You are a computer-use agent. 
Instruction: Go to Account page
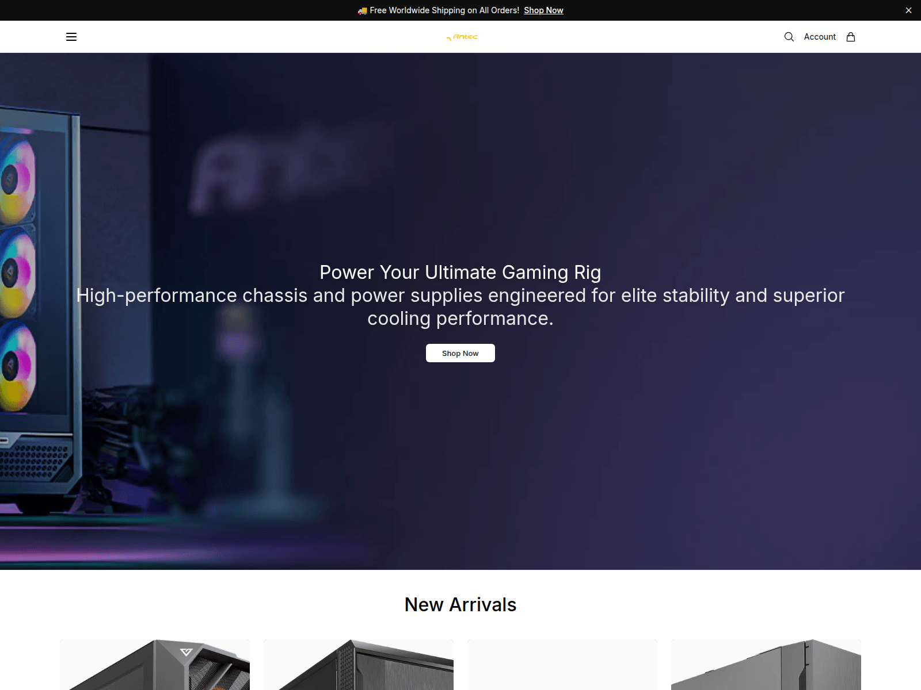point(820,37)
